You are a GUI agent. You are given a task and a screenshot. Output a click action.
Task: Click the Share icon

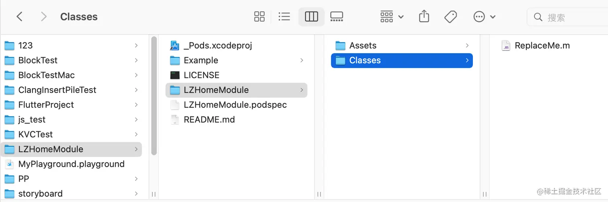424,16
